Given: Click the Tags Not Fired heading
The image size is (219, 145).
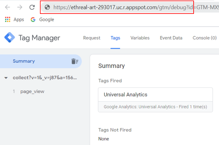Looking at the screenshot, I should point(115,130).
